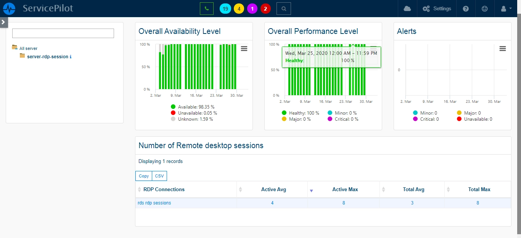Click the CSV export button
The image size is (521, 238).
click(x=159, y=176)
